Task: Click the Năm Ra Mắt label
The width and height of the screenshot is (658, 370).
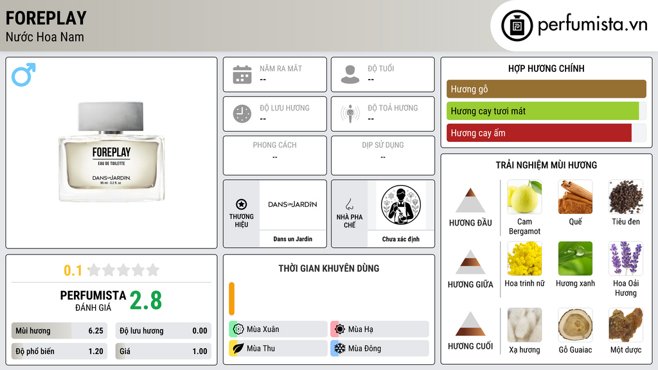Action: [281, 68]
